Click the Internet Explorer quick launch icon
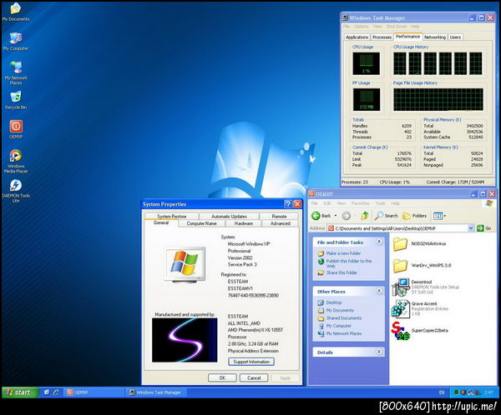The image size is (501, 415). click(x=56, y=392)
